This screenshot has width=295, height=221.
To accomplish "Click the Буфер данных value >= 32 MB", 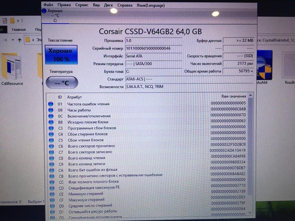I will point(238,40).
